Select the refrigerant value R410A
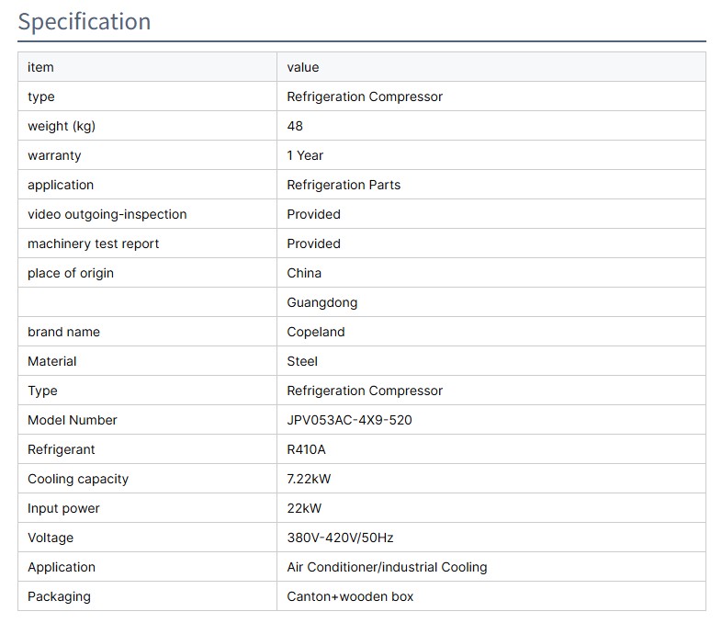 [x=307, y=449]
